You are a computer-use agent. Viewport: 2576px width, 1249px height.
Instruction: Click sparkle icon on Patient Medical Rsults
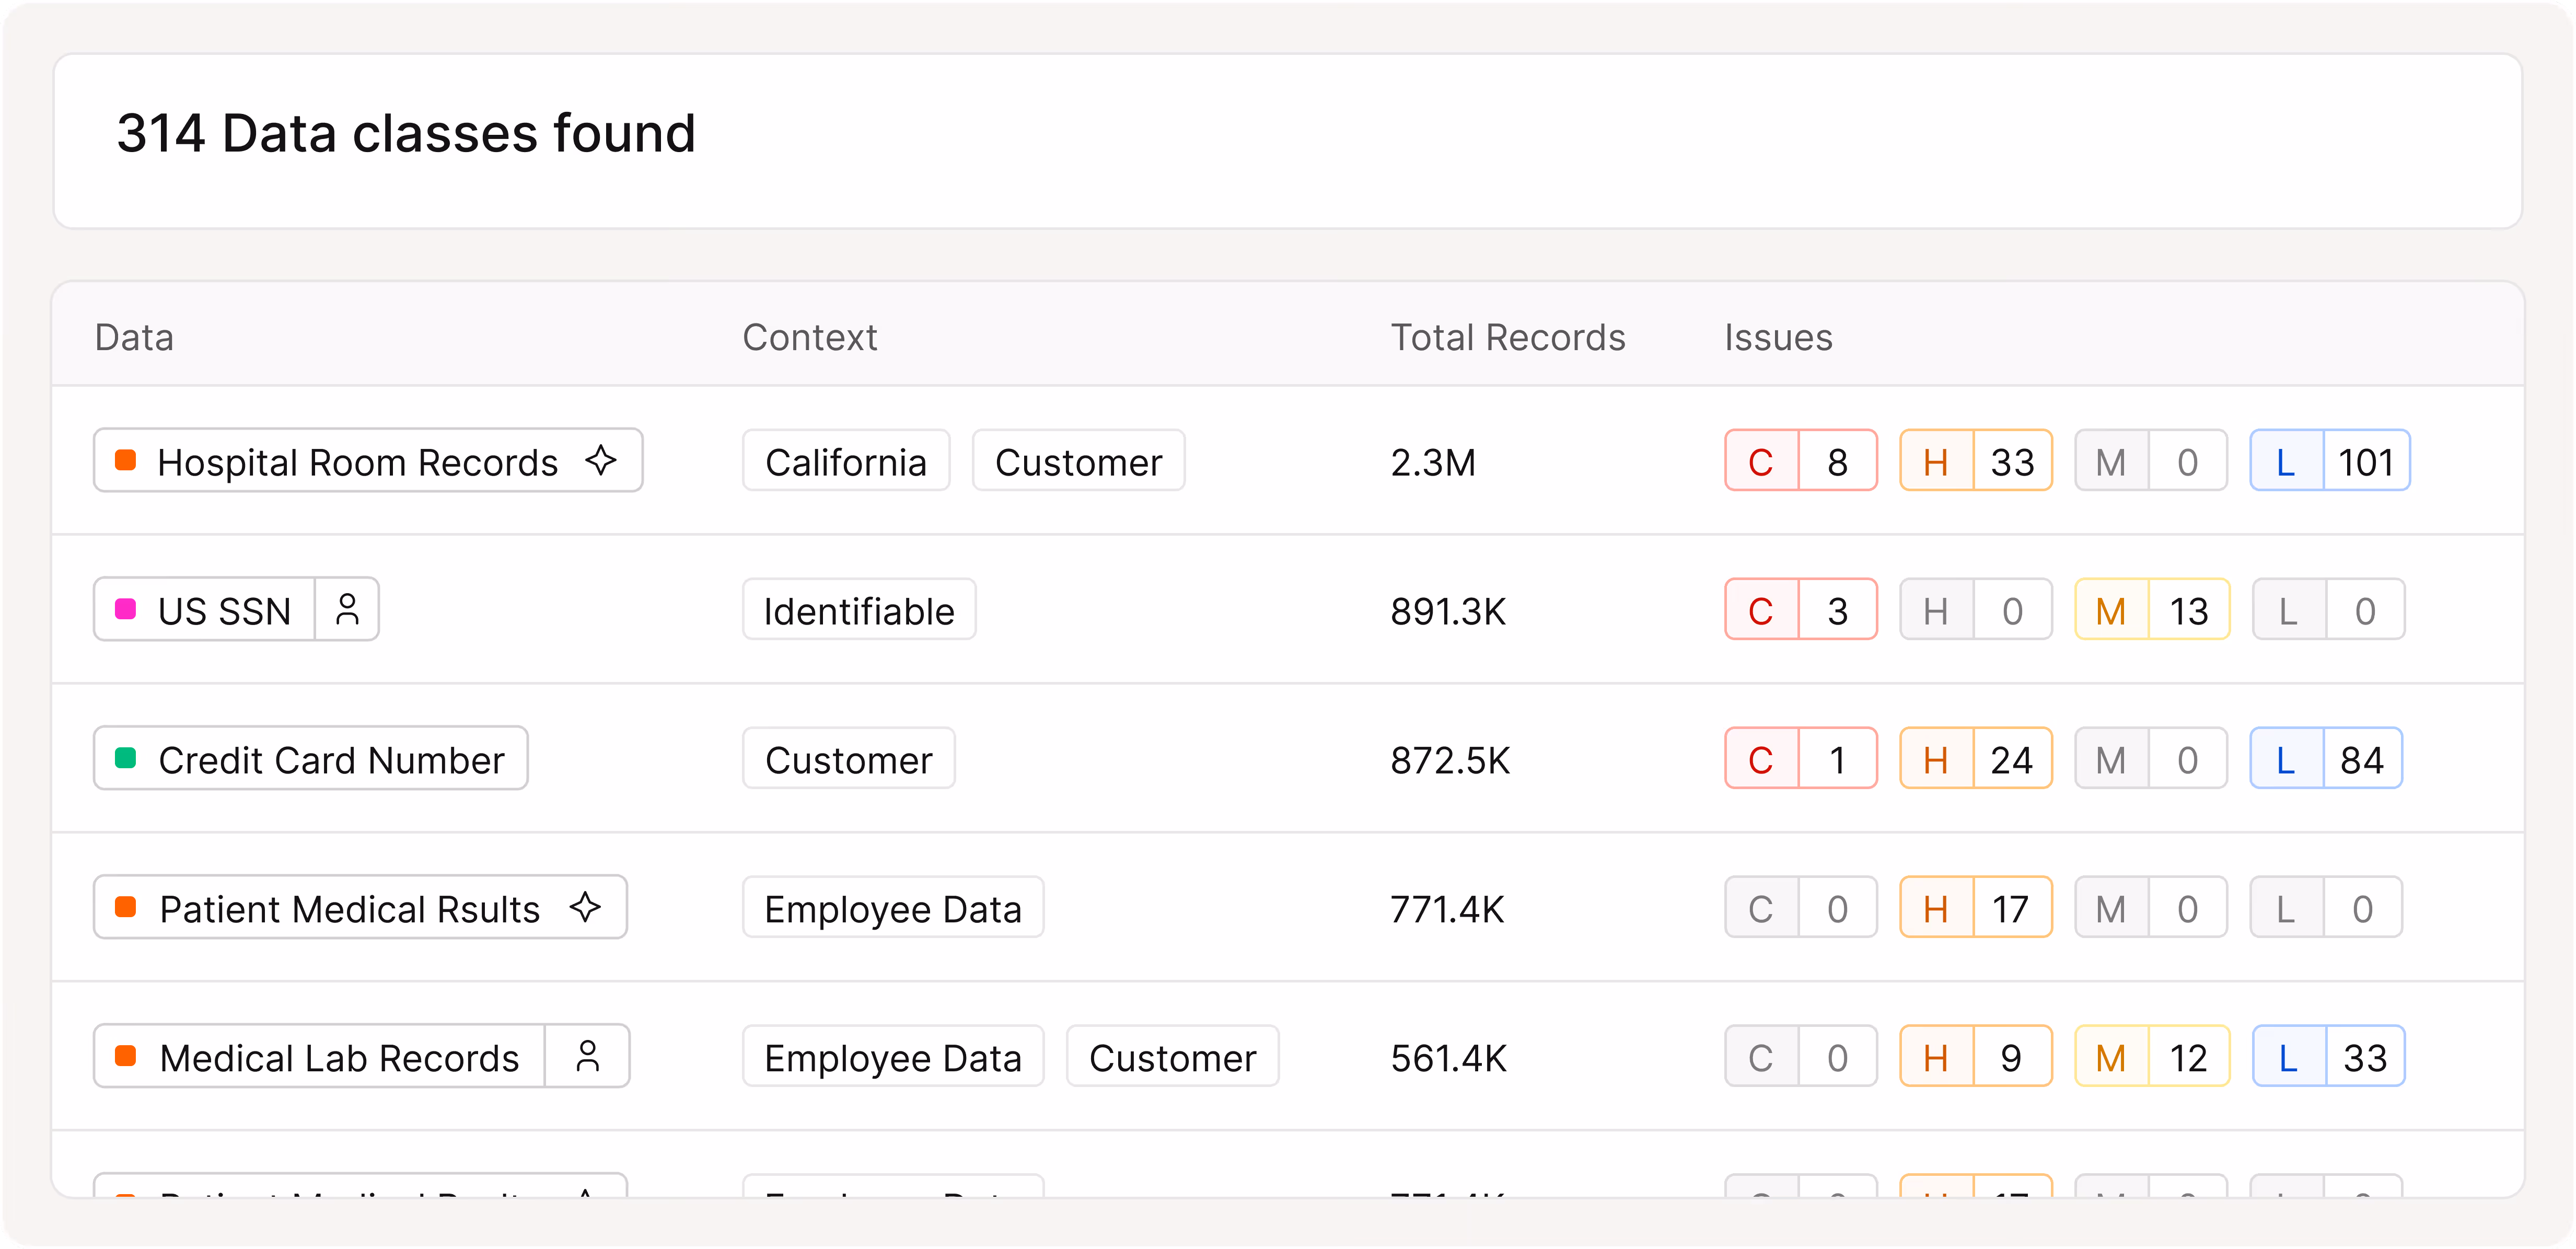(586, 908)
